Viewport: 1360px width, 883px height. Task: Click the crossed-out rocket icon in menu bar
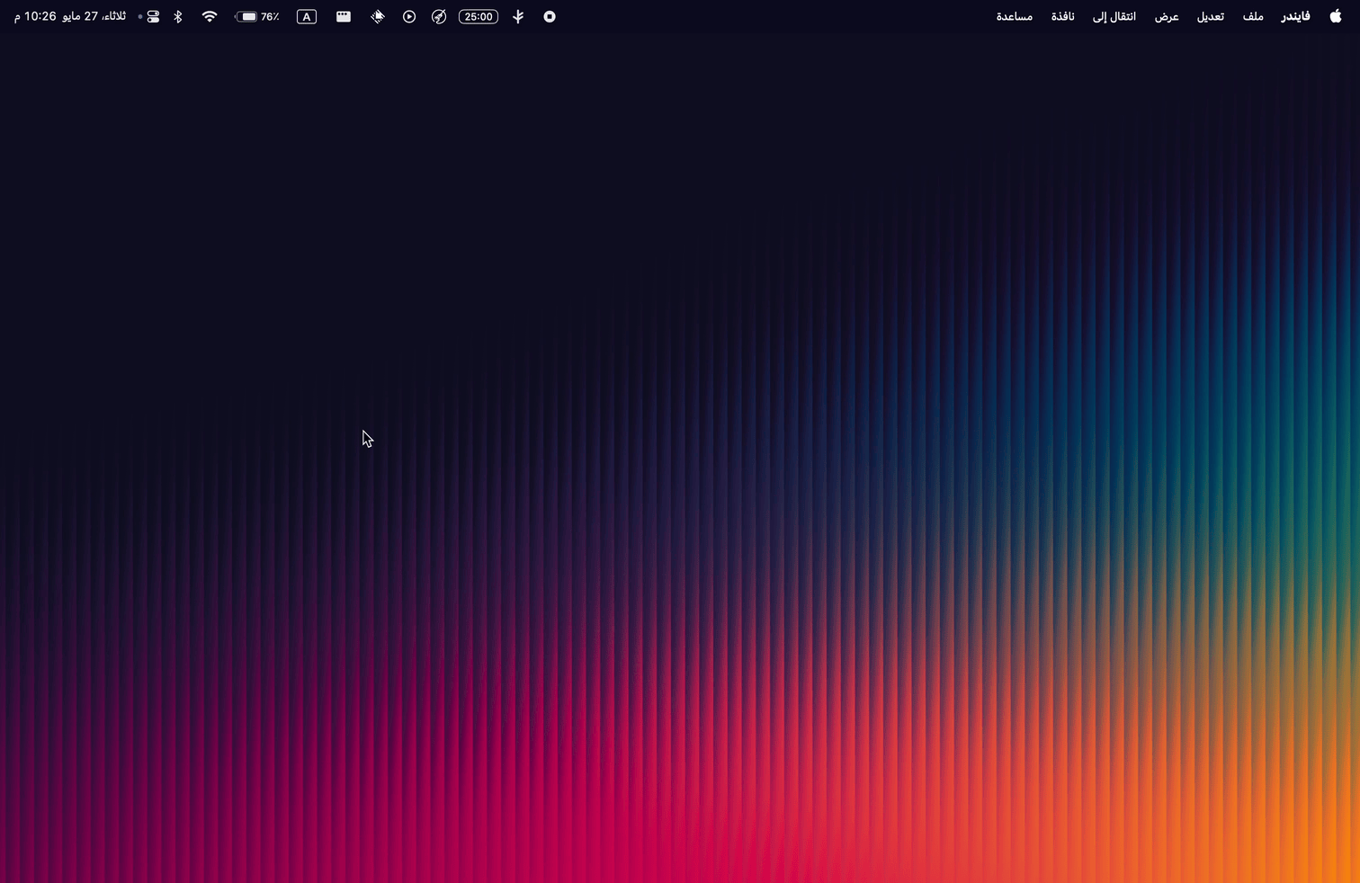[x=439, y=16]
